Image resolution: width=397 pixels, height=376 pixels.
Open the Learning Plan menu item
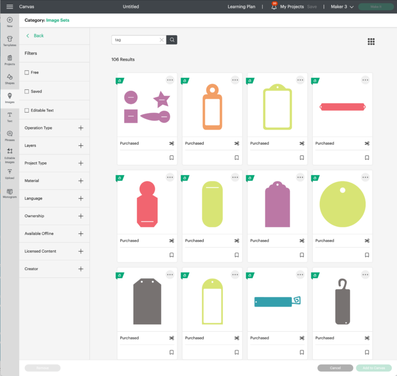(x=241, y=7)
